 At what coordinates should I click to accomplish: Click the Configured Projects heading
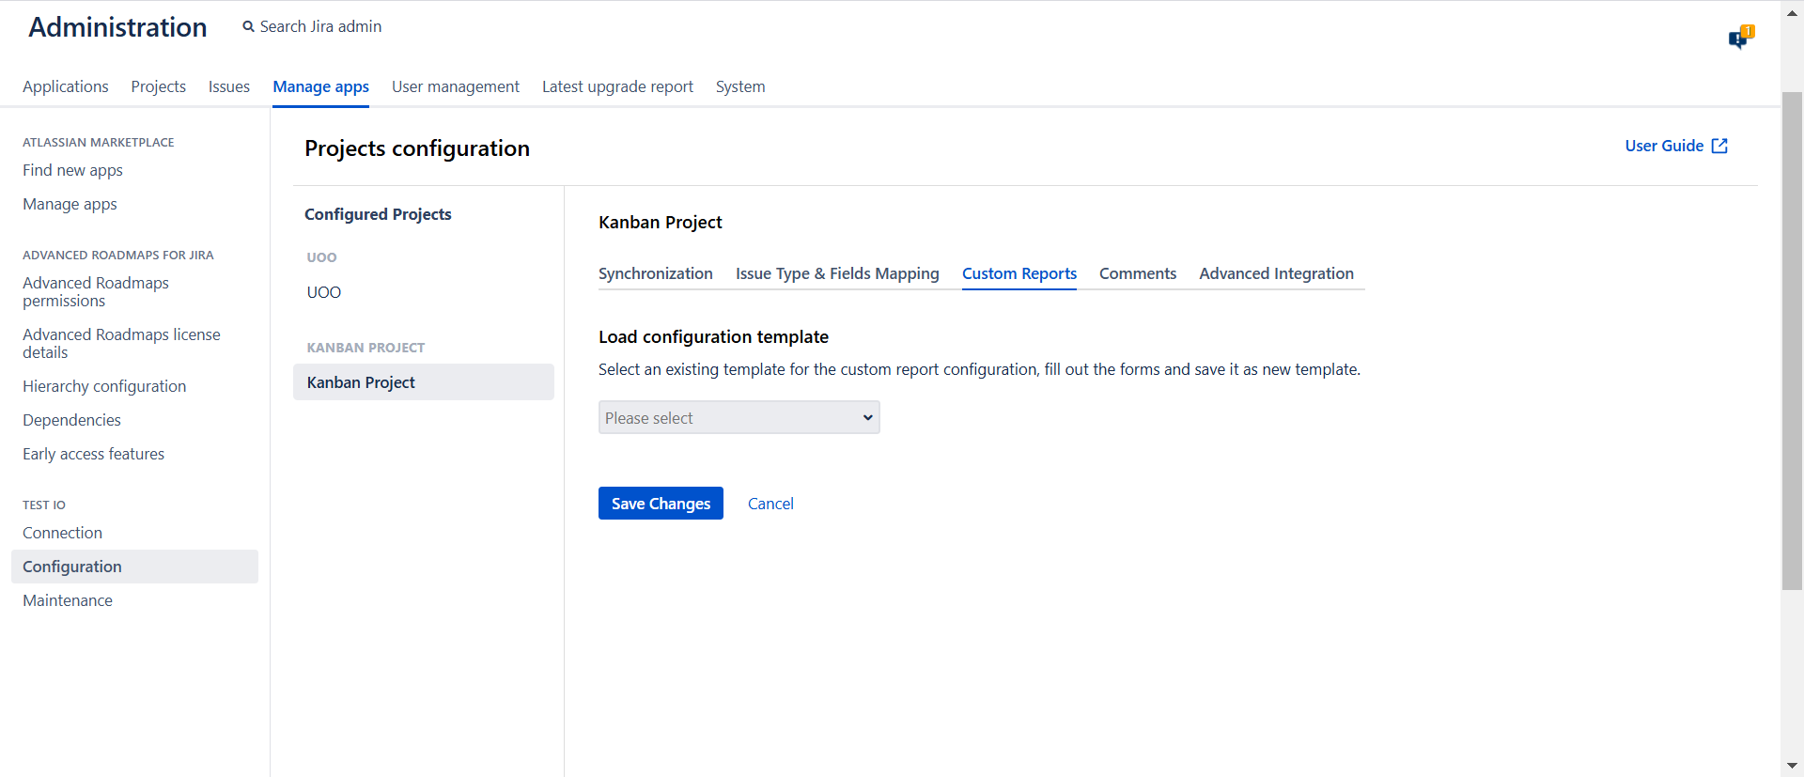click(x=378, y=214)
